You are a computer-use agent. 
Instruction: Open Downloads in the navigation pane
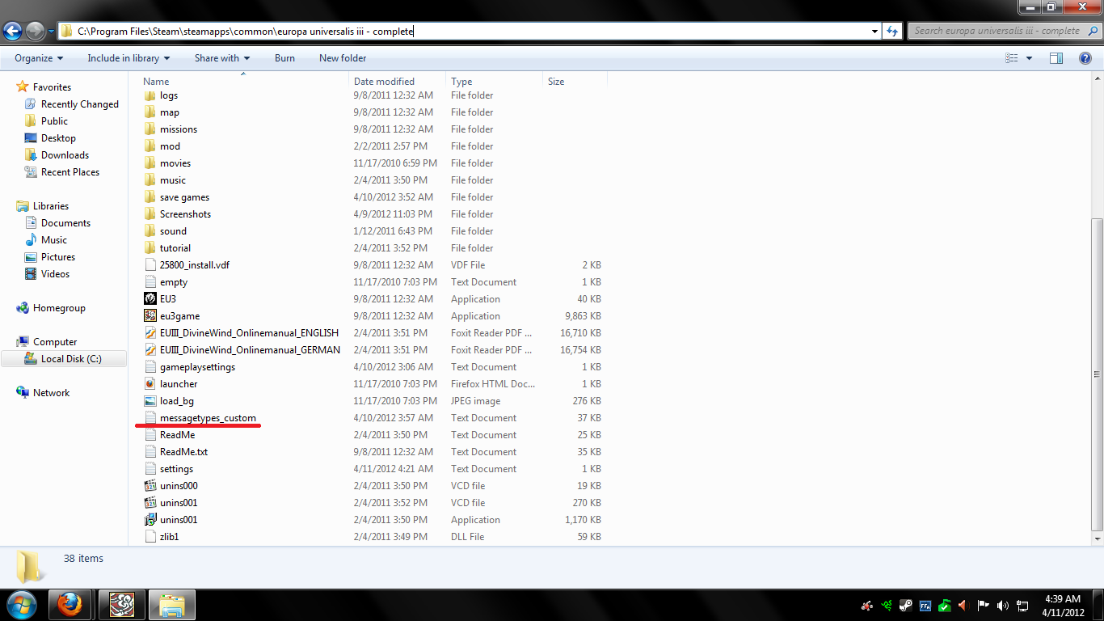coord(65,155)
